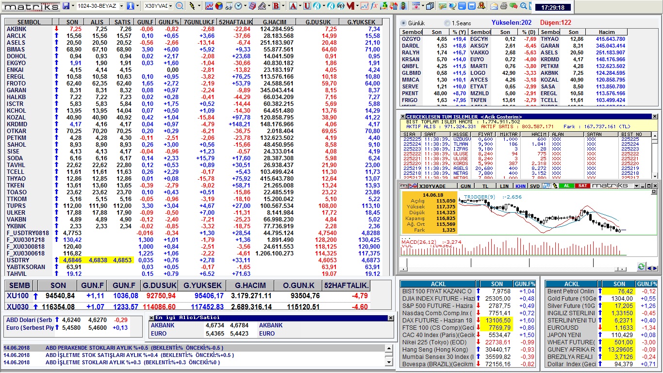
Task: Click the blue left arrow in chart panel
Action: pyautogui.click(x=649, y=268)
